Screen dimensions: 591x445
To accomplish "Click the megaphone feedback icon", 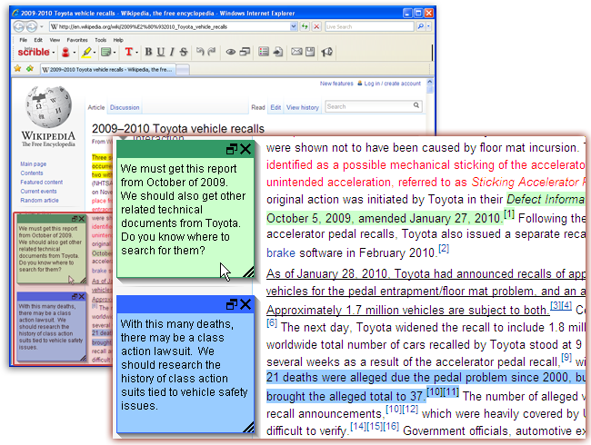I will click(326, 52).
